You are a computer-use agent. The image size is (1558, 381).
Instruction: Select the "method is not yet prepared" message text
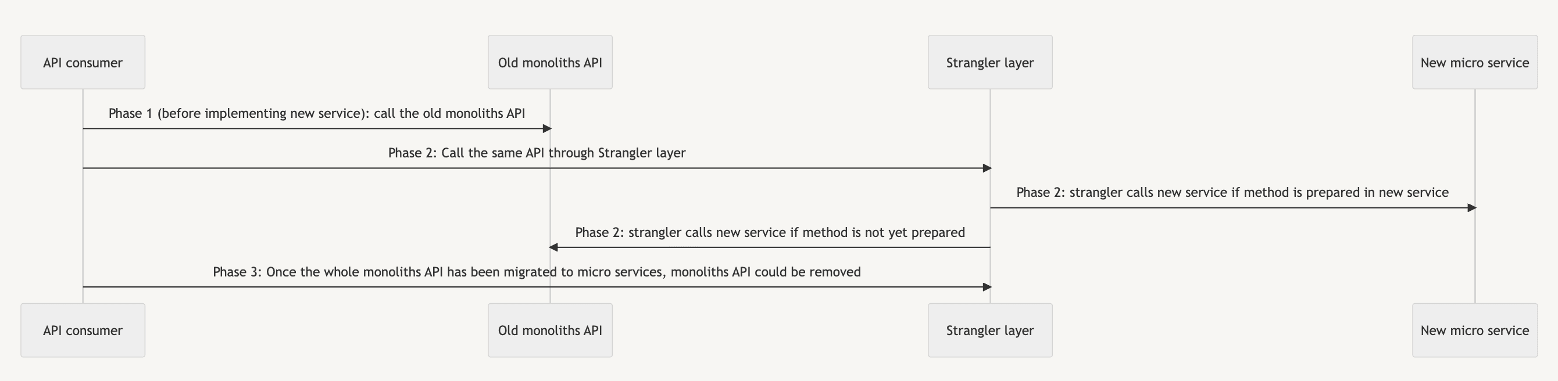tap(769, 232)
